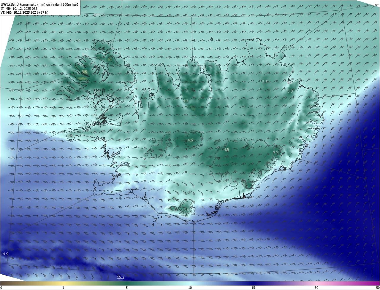Image resolution: width=380 pixels, height=290 pixels.
Task: Click the 14.9 value label over the ocean
Action: [x=4, y=254]
